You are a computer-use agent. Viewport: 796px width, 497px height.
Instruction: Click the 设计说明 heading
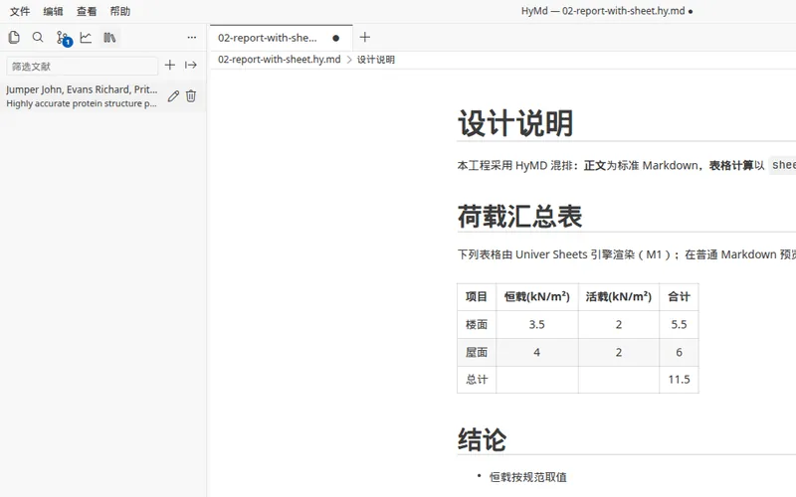pyautogui.click(x=515, y=123)
